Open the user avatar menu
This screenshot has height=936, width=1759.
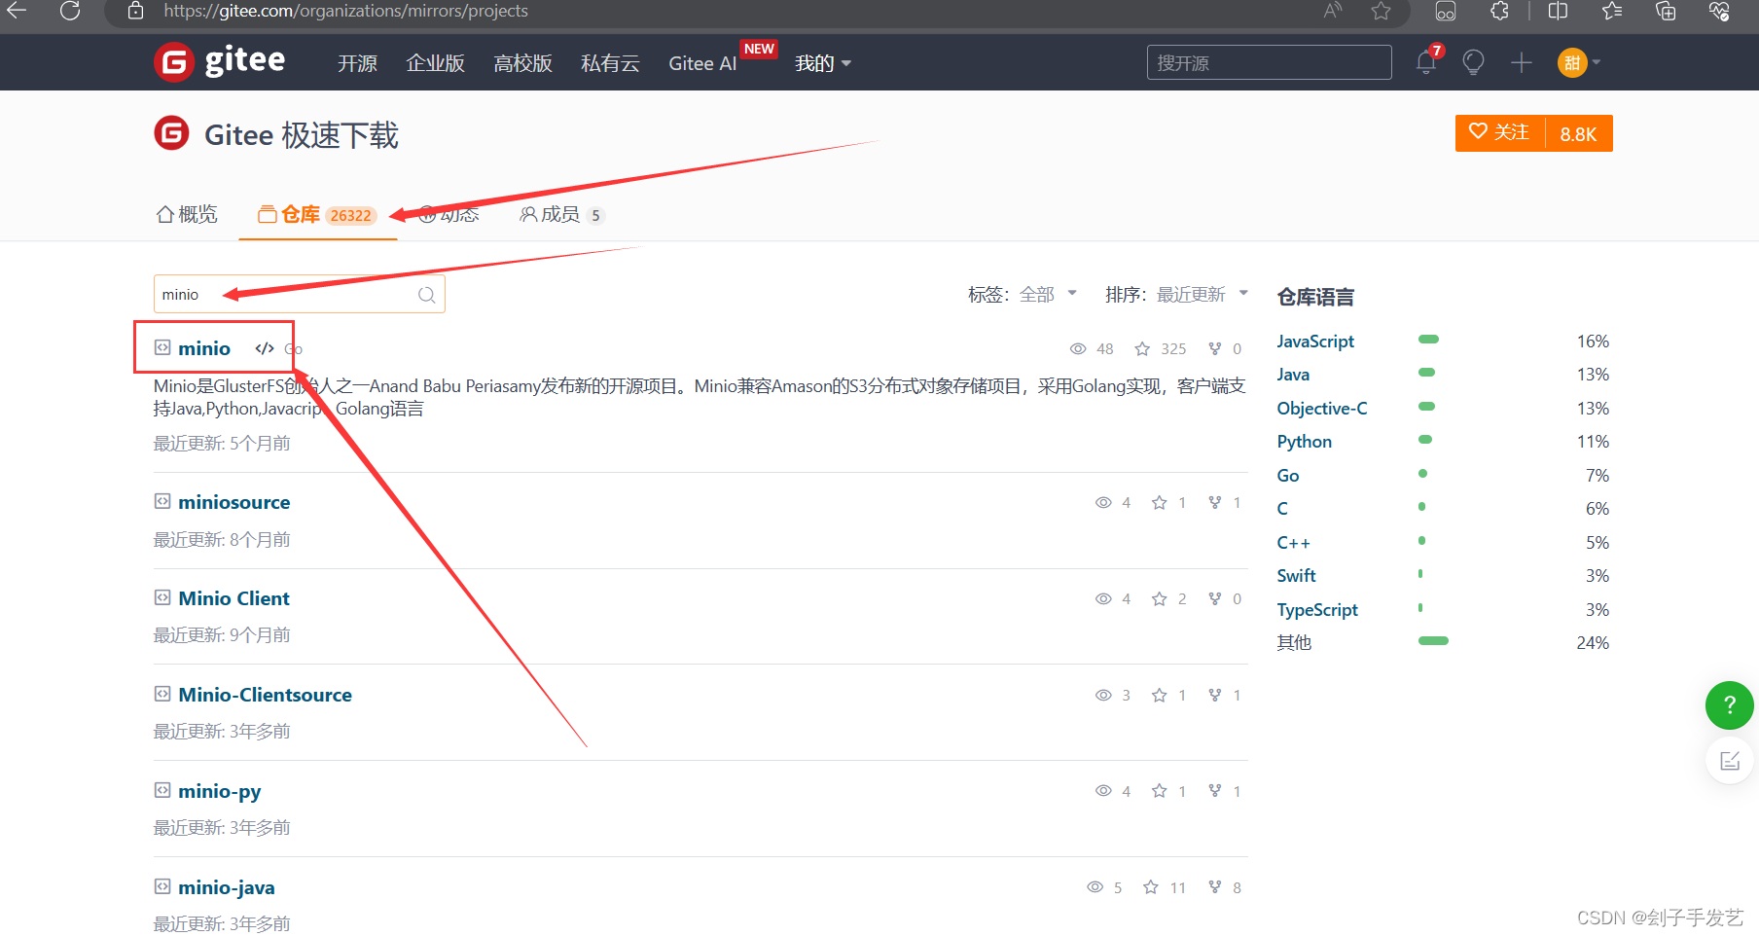pos(1578,62)
